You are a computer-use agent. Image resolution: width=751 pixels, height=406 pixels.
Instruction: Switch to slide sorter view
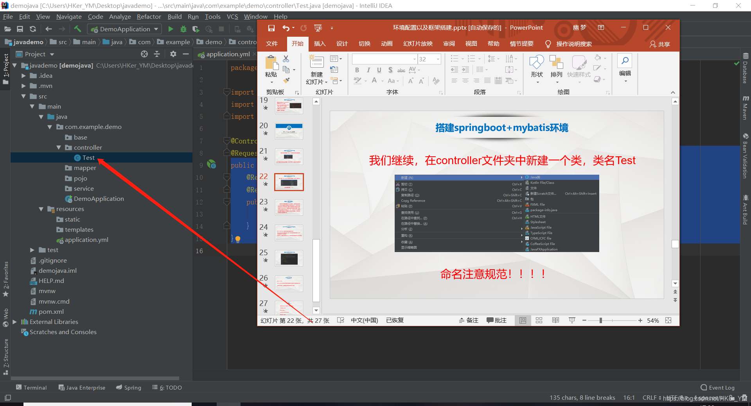pyautogui.click(x=539, y=320)
